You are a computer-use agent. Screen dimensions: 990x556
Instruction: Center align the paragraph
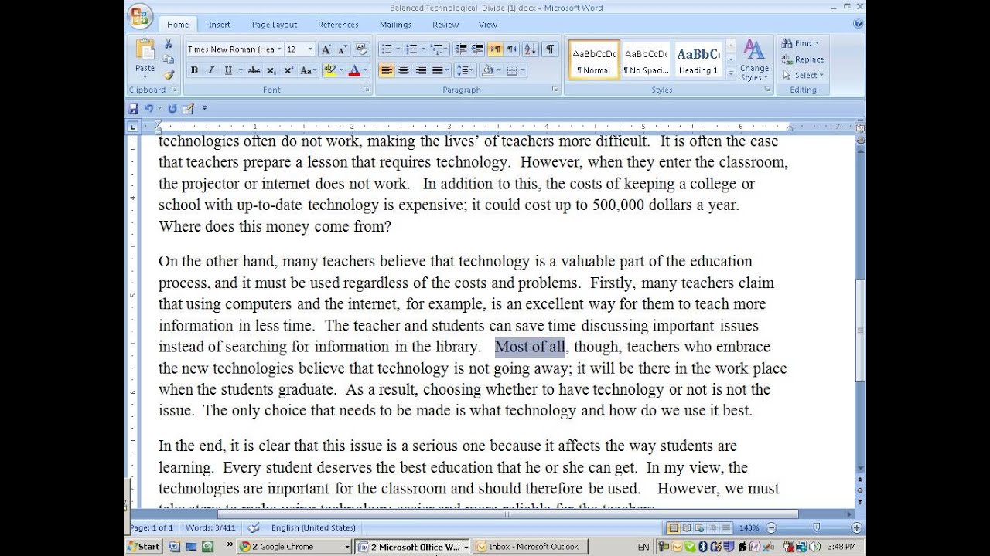click(x=404, y=70)
